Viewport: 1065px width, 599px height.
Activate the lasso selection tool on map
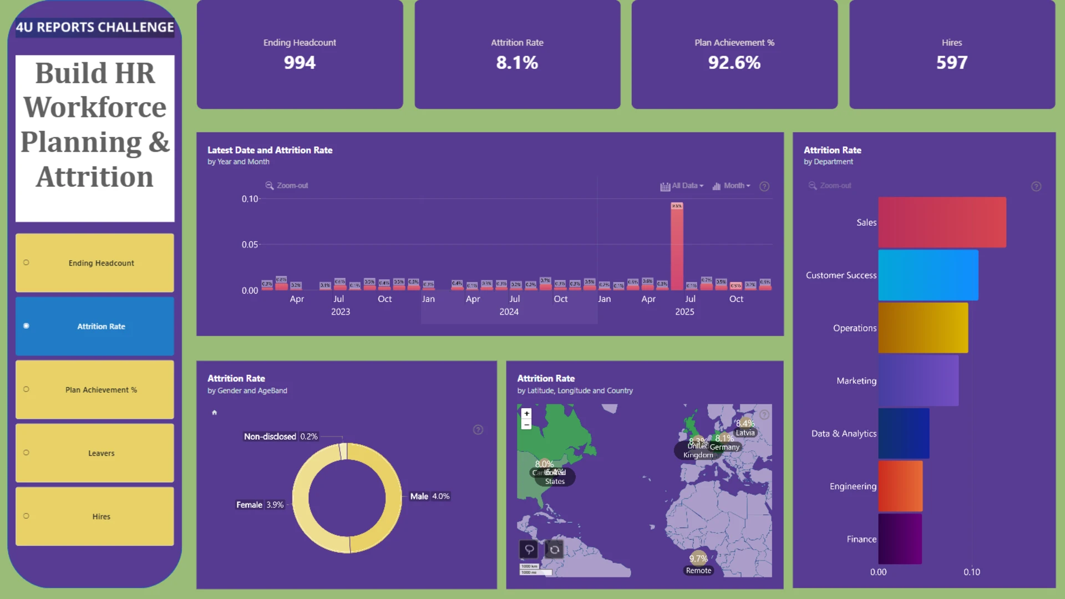[x=529, y=549]
